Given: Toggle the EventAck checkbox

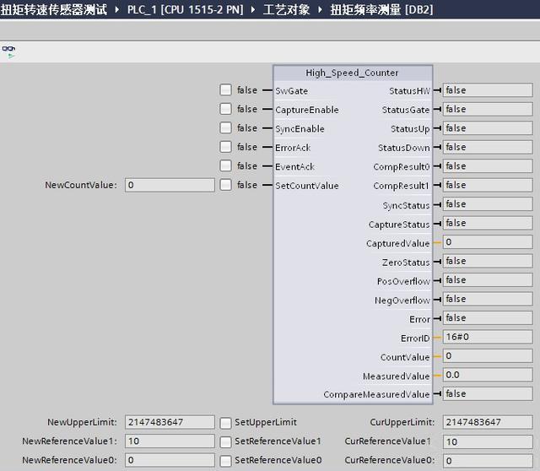Looking at the screenshot, I should click(x=225, y=166).
